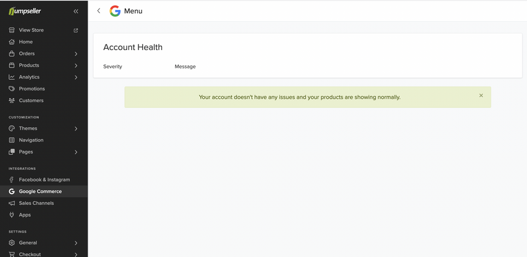Click the Analytics chart icon

[12, 77]
